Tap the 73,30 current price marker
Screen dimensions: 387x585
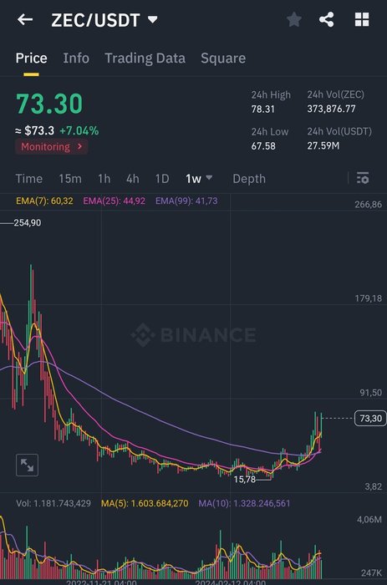370,418
